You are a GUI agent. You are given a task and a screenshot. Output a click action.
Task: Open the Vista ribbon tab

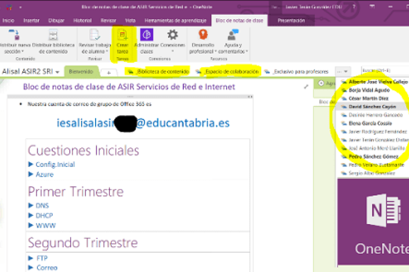pyautogui.click(x=130, y=20)
